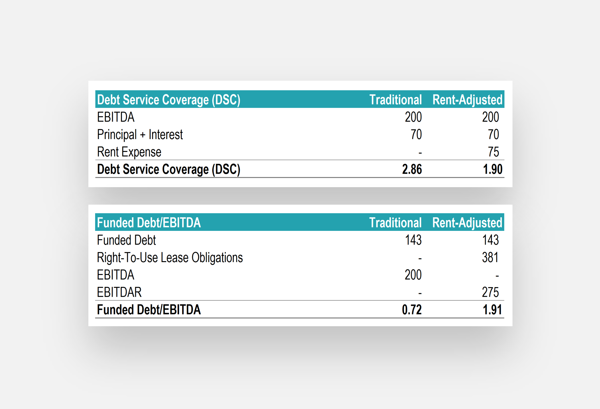Select the Principal + Interest row label

pos(140,135)
